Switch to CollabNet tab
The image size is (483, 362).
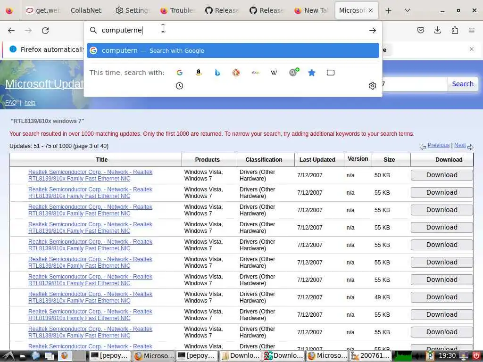click(86, 10)
